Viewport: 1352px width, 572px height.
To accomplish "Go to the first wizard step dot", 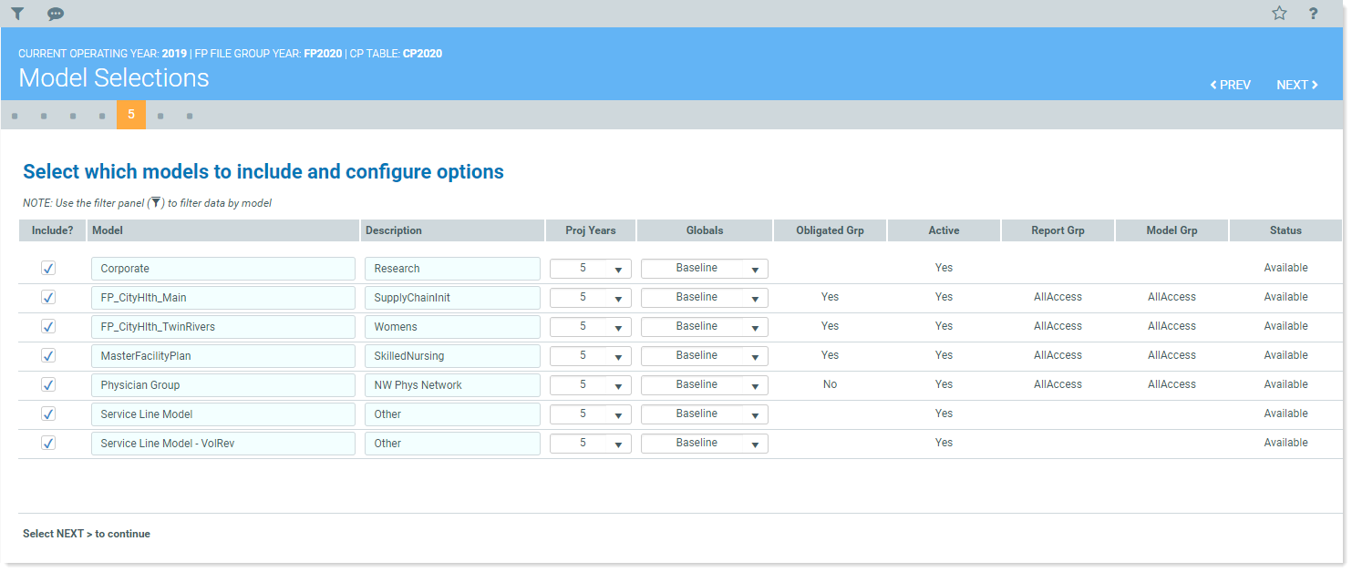I will tap(15, 116).
